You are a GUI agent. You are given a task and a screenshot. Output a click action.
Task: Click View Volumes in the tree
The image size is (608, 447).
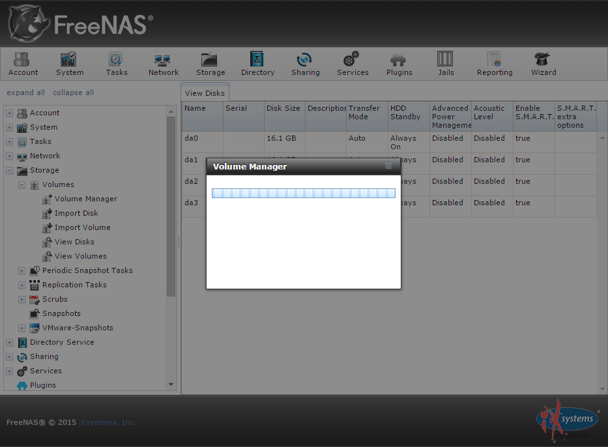pyautogui.click(x=80, y=257)
